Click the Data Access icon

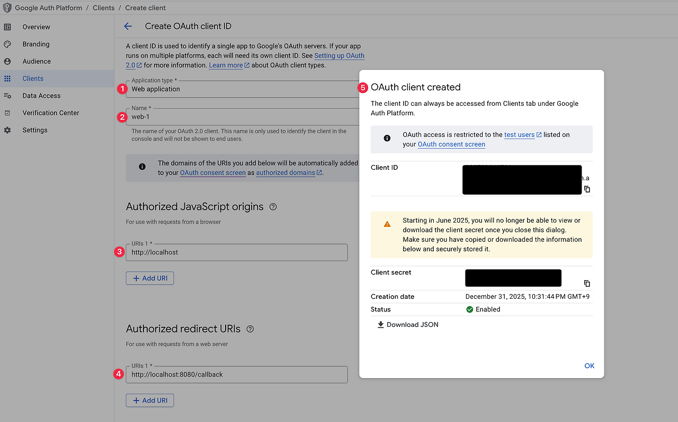7,96
